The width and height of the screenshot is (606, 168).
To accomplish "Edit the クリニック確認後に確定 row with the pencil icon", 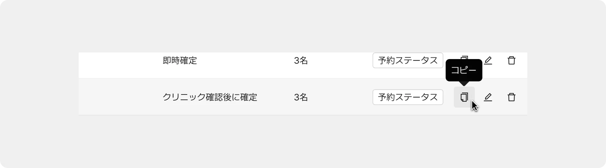I will (x=488, y=97).
